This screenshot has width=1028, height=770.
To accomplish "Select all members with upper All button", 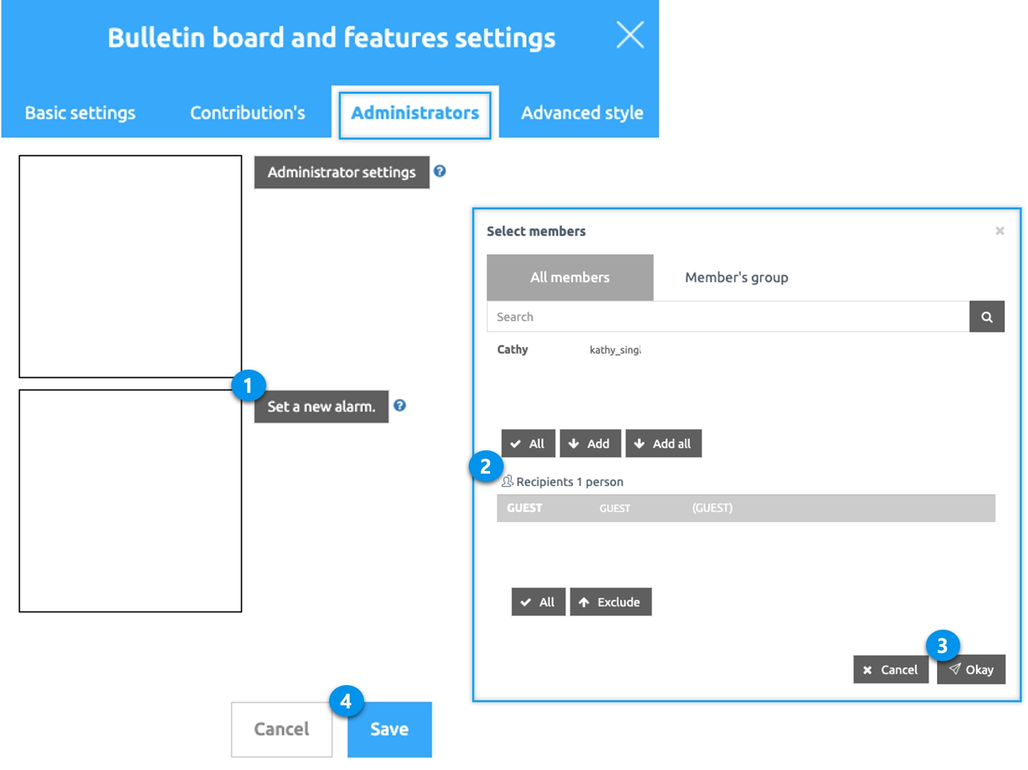I will pyautogui.click(x=528, y=444).
